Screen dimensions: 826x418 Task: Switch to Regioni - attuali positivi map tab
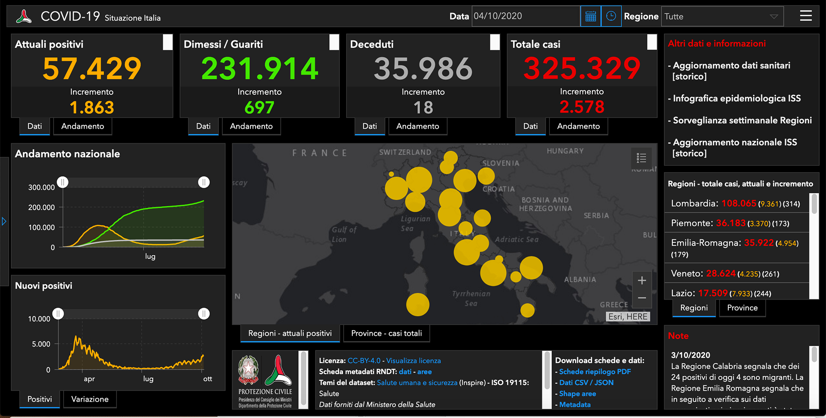290,333
